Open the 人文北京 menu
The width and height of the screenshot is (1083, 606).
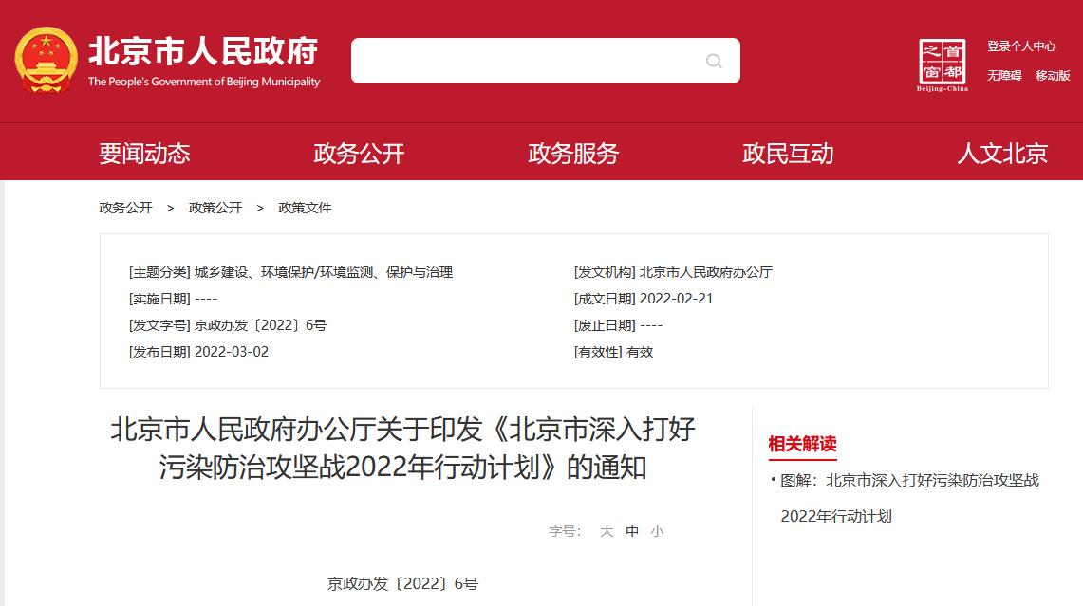(1002, 154)
